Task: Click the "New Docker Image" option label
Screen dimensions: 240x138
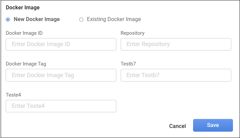Action: (37, 19)
